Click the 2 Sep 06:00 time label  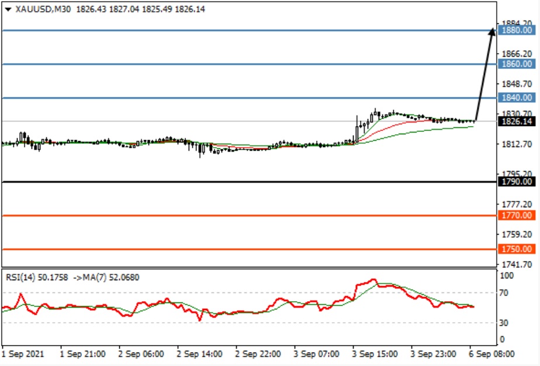coord(141,354)
